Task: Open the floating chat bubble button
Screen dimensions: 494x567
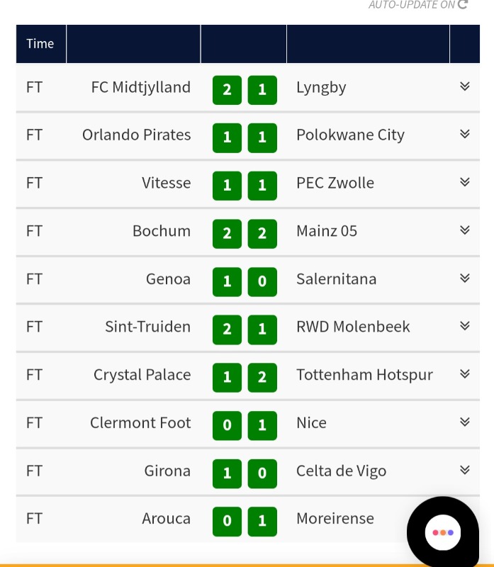Action: click(x=442, y=532)
